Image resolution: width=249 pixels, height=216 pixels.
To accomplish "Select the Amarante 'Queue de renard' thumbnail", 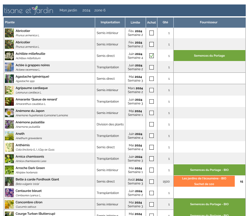I will coord(9,101).
